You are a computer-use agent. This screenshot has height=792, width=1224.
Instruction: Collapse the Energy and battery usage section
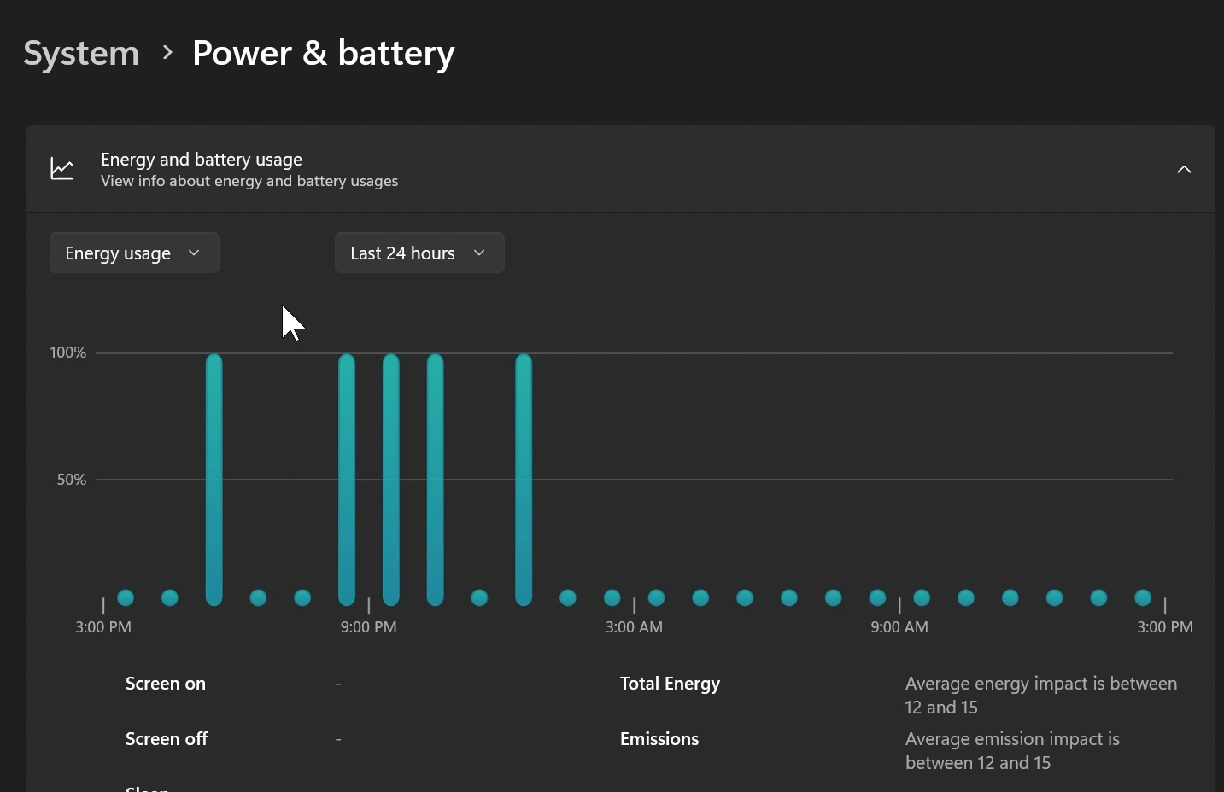pyautogui.click(x=1184, y=169)
